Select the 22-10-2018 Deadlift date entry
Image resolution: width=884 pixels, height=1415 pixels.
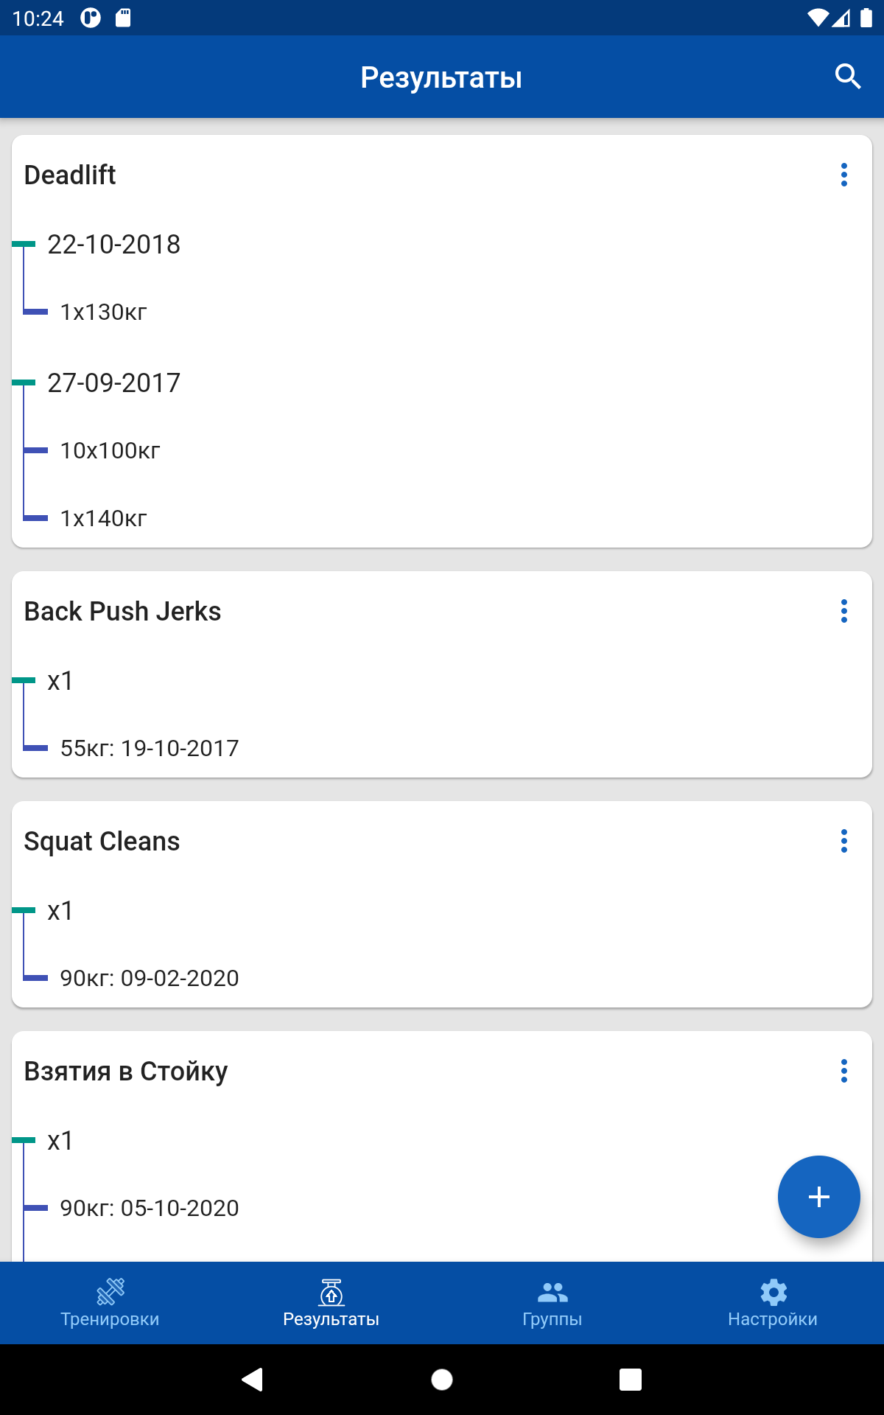pos(113,245)
